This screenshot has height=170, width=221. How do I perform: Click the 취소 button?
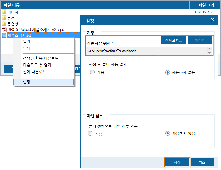point(202,162)
